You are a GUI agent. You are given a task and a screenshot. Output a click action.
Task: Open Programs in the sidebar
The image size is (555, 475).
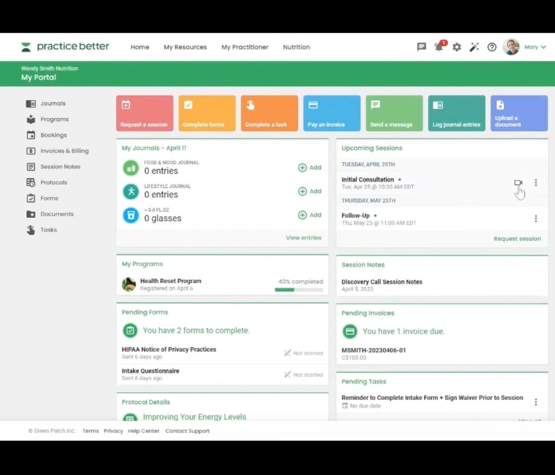coord(48,119)
